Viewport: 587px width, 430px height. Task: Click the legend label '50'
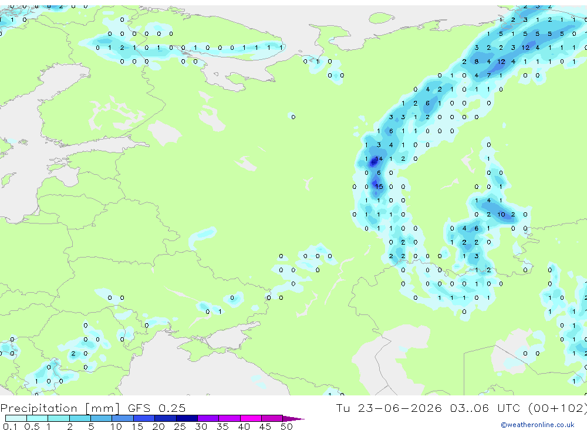286,426
